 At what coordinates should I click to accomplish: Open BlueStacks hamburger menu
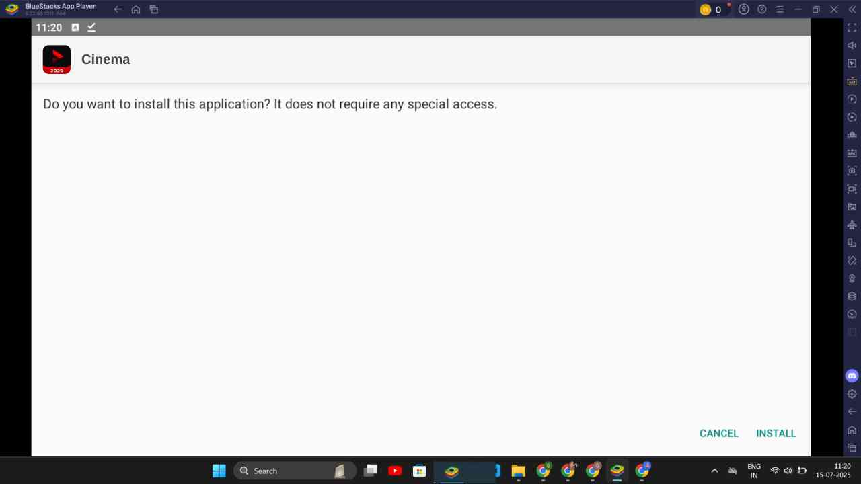pos(780,9)
